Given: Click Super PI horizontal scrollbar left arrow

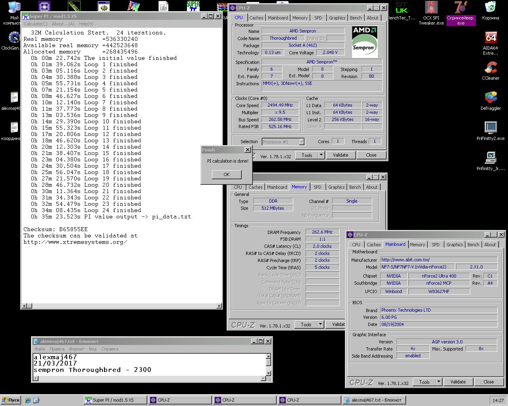Looking at the screenshot, I should pos(24,306).
